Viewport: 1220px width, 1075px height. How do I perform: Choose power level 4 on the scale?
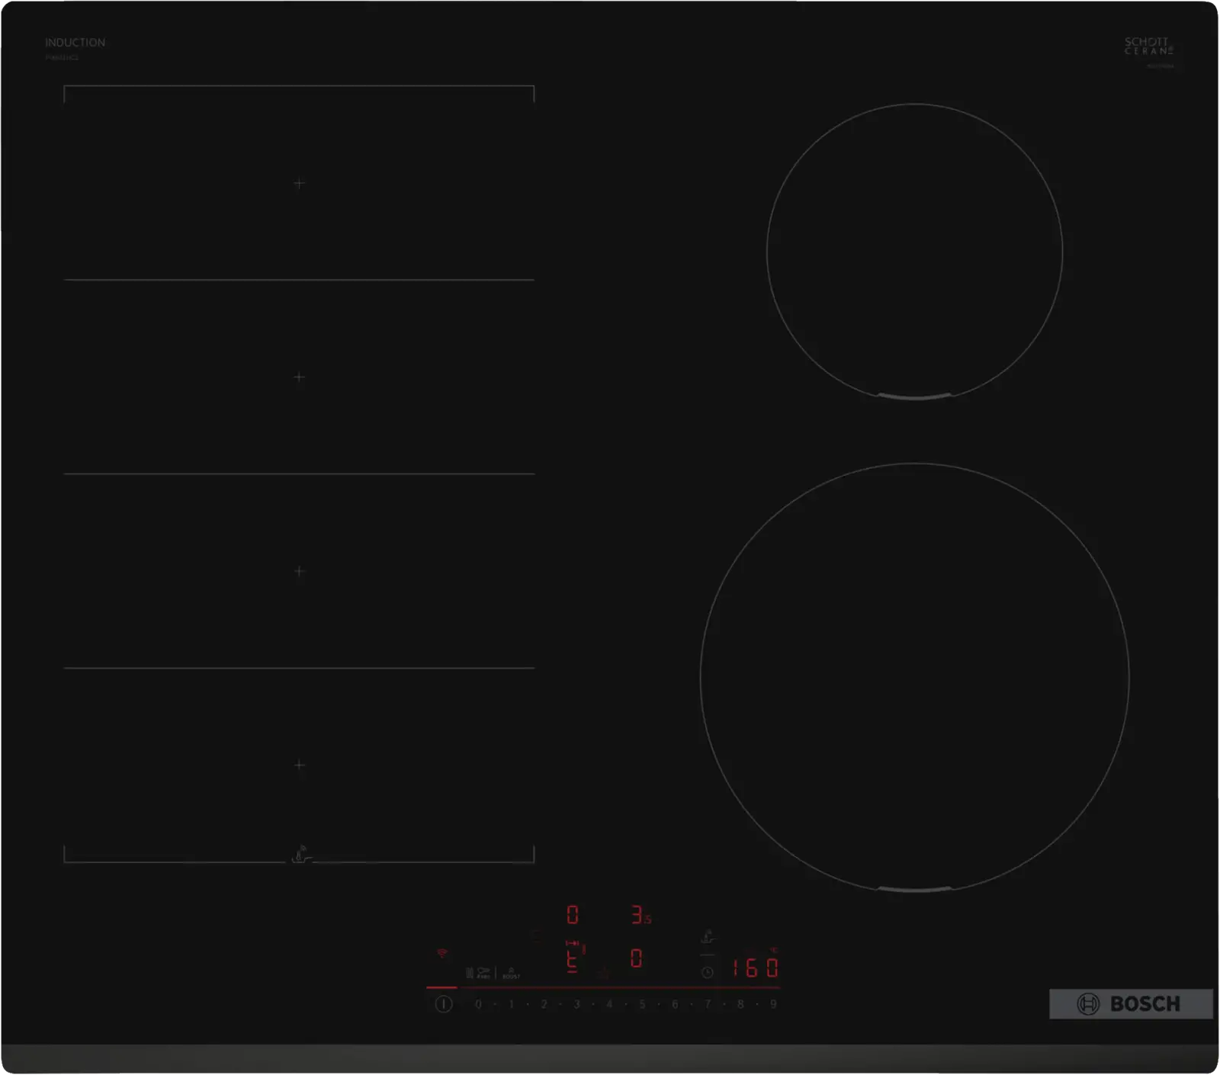click(609, 1004)
